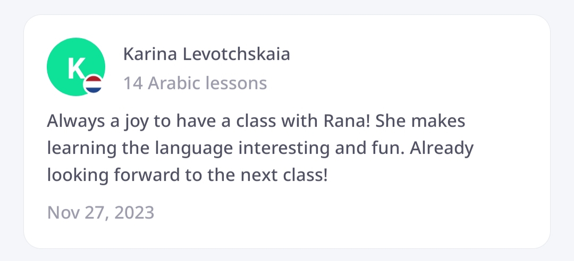Click the word "lessons" in the subtitle

(235, 83)
